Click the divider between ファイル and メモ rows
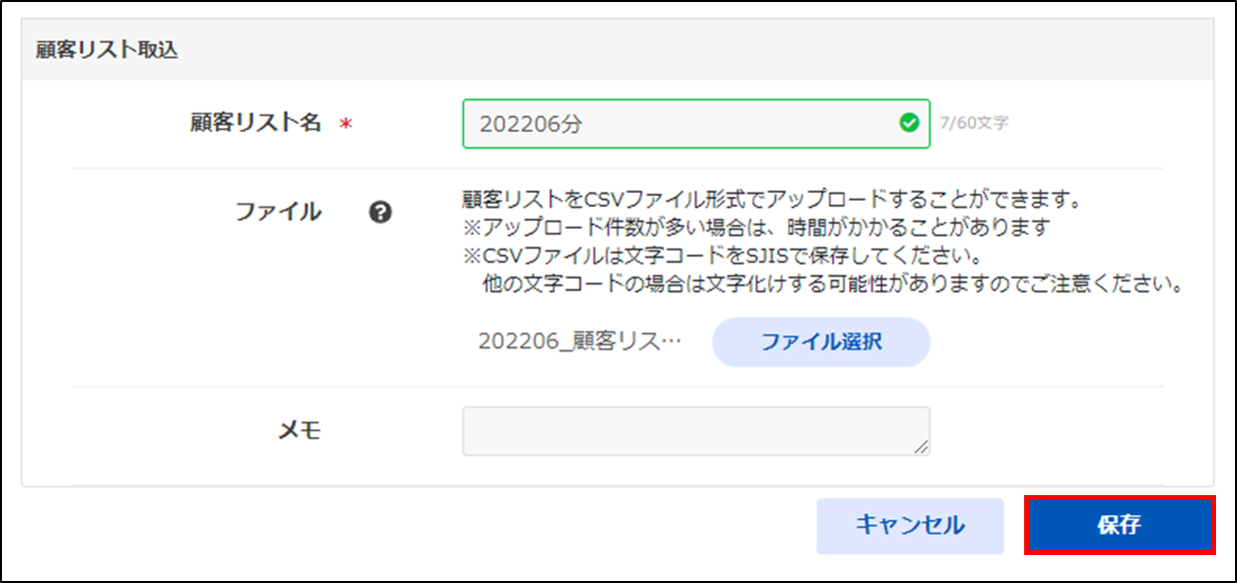This screenshot has height=583, width=1237. click(x=618, y=387)
